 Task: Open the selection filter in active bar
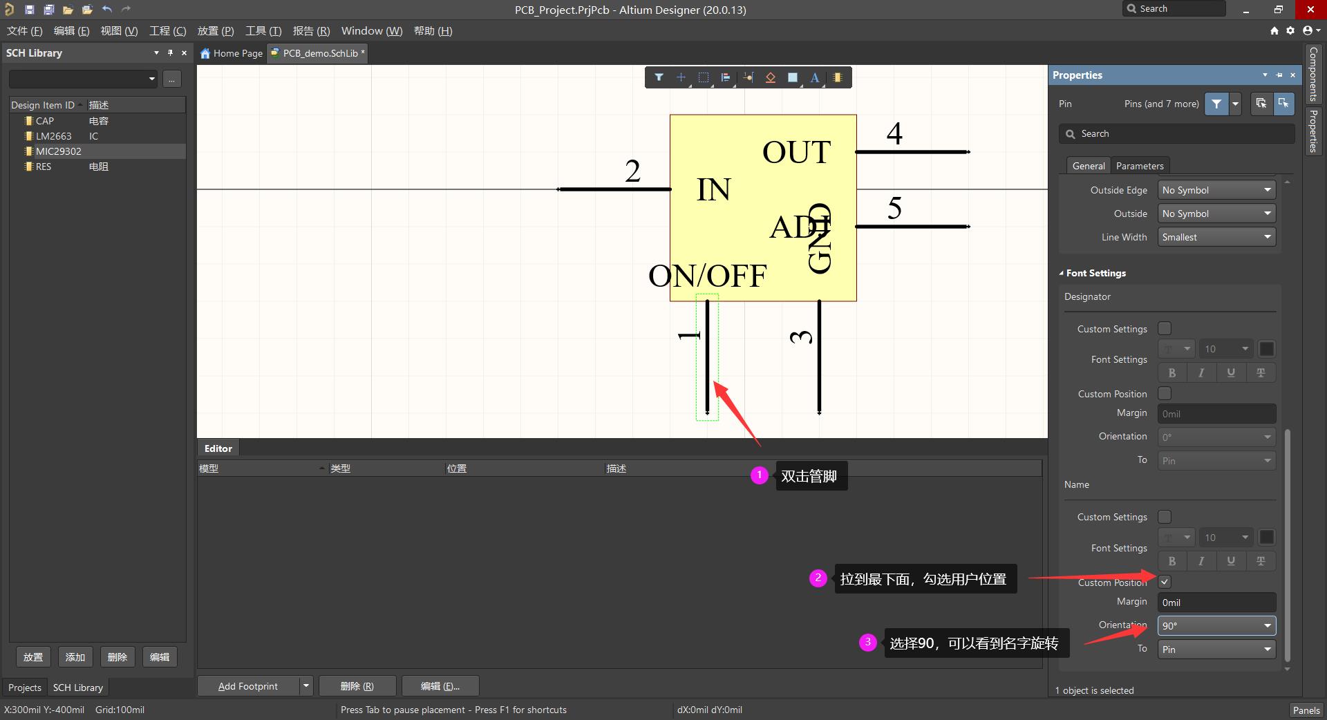pyautogui.click(x=659, y=77)
